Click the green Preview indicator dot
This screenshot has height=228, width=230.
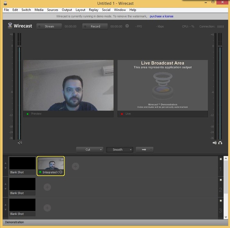pos(27,114)
